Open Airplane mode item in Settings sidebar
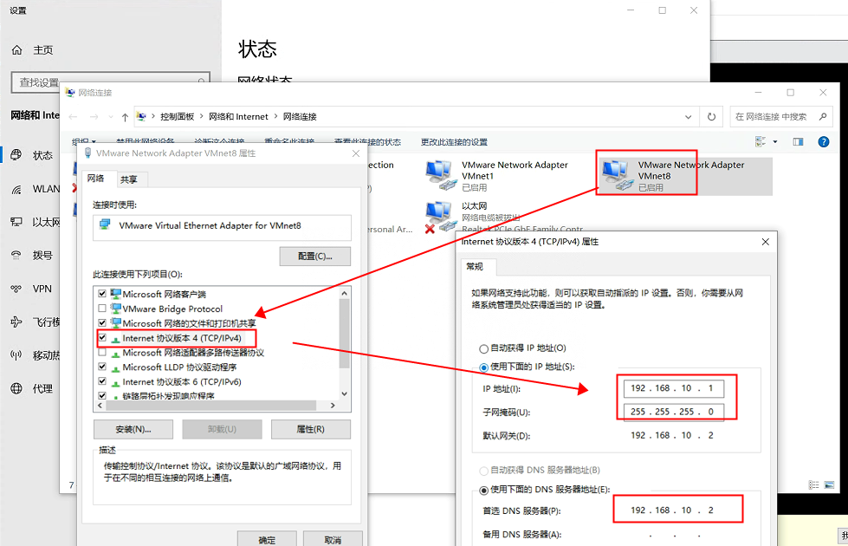The image size is (848, 546). 36,322
